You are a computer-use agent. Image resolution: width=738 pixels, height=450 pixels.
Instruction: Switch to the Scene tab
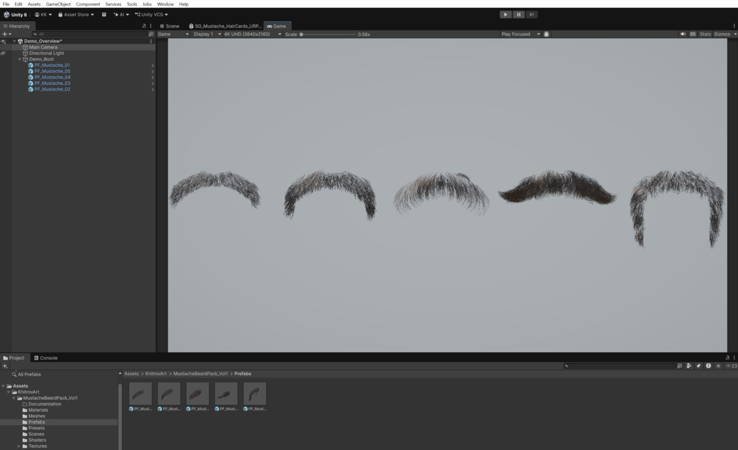[x=170, y=26]
